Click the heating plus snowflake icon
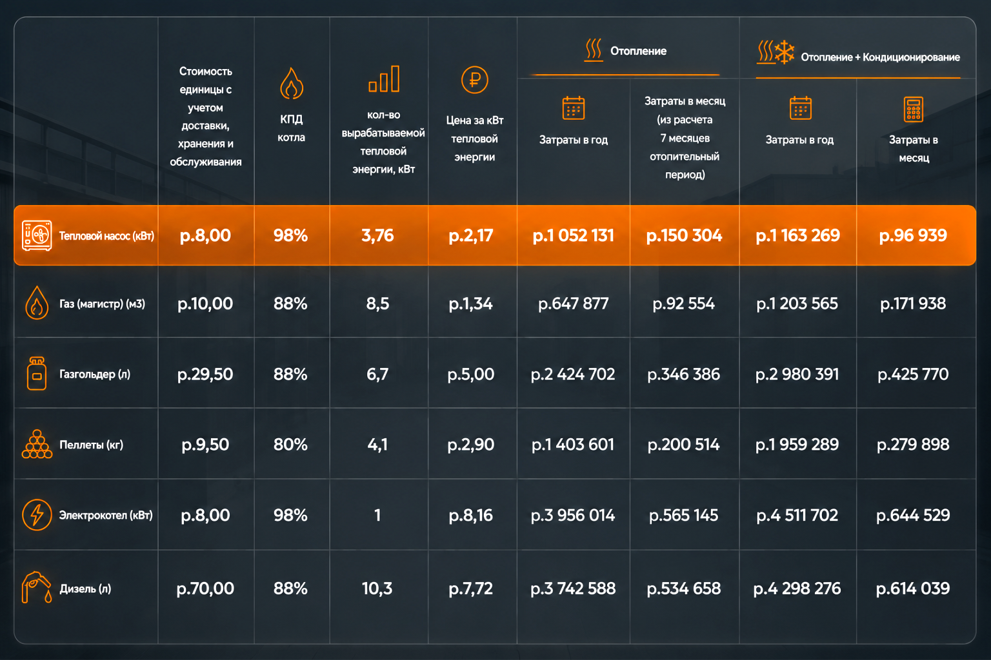 [x=776, y=52]
